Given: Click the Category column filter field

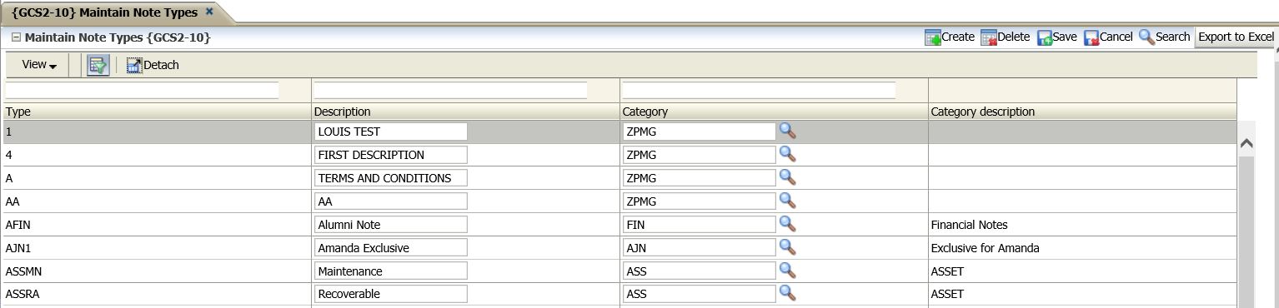Looking at the screenshot, I should [x=759, y=90].
